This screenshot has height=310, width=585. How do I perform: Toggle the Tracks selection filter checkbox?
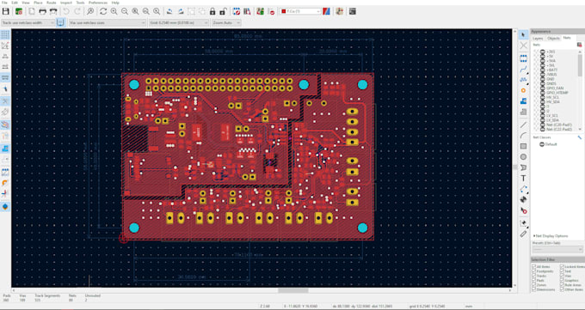[x=534, y=276]
